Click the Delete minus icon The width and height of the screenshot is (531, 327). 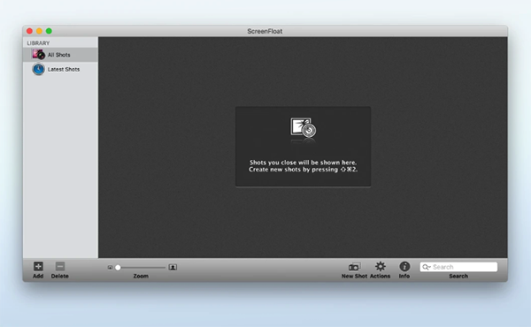pos(60,266)
